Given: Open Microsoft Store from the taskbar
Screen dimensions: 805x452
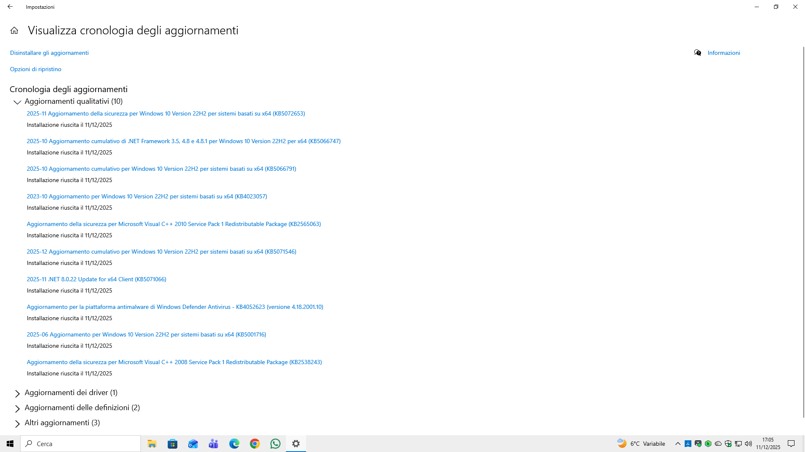Looking at the screenshot, I should (172, 444).
